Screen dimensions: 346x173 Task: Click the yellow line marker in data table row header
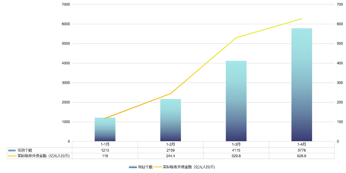[12, 156]
